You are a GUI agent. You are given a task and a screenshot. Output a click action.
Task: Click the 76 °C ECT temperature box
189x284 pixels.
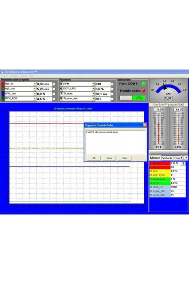(x=157, y=110)
